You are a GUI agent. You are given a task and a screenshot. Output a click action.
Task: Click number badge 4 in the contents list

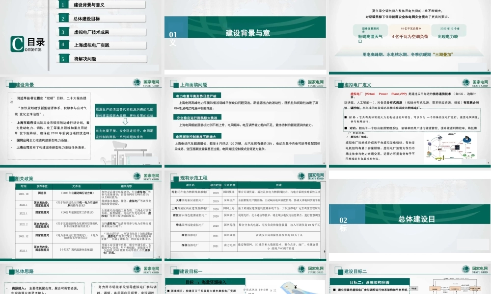pos(63,45)
